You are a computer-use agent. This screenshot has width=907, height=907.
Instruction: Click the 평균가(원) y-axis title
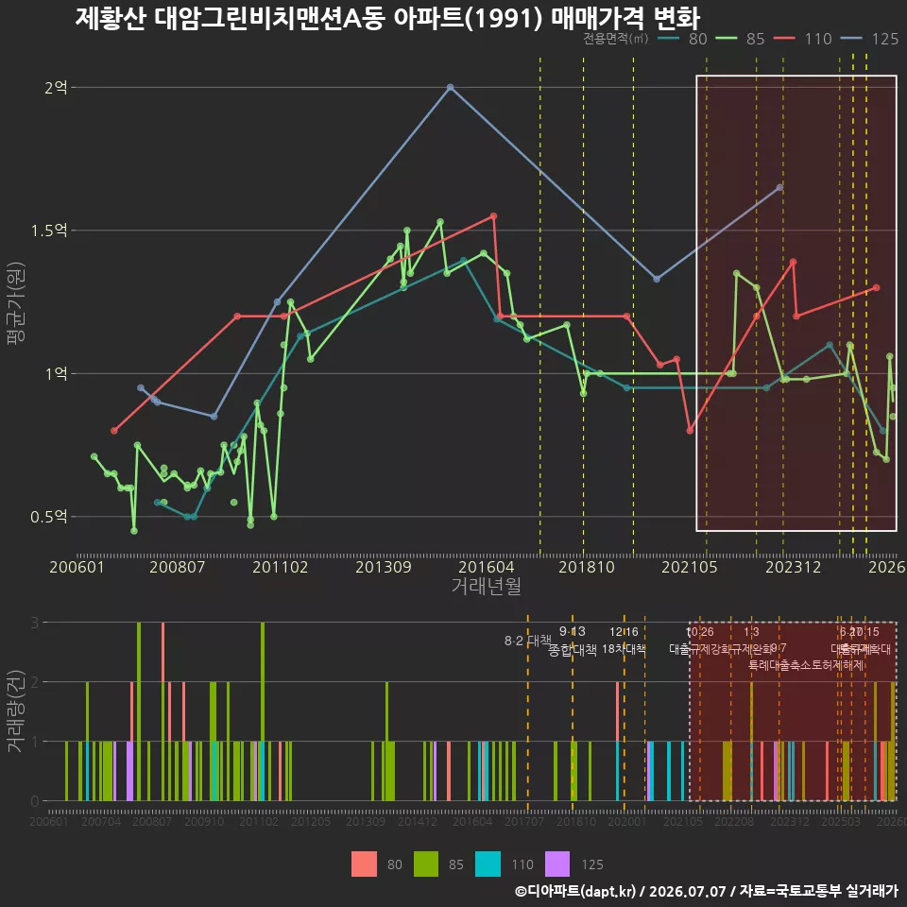pos(16,303)
